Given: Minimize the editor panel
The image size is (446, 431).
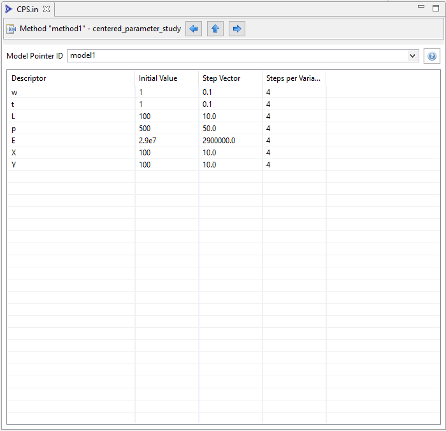Looking at the screenshot, I should pyautogui.click(x=419, y=8).
